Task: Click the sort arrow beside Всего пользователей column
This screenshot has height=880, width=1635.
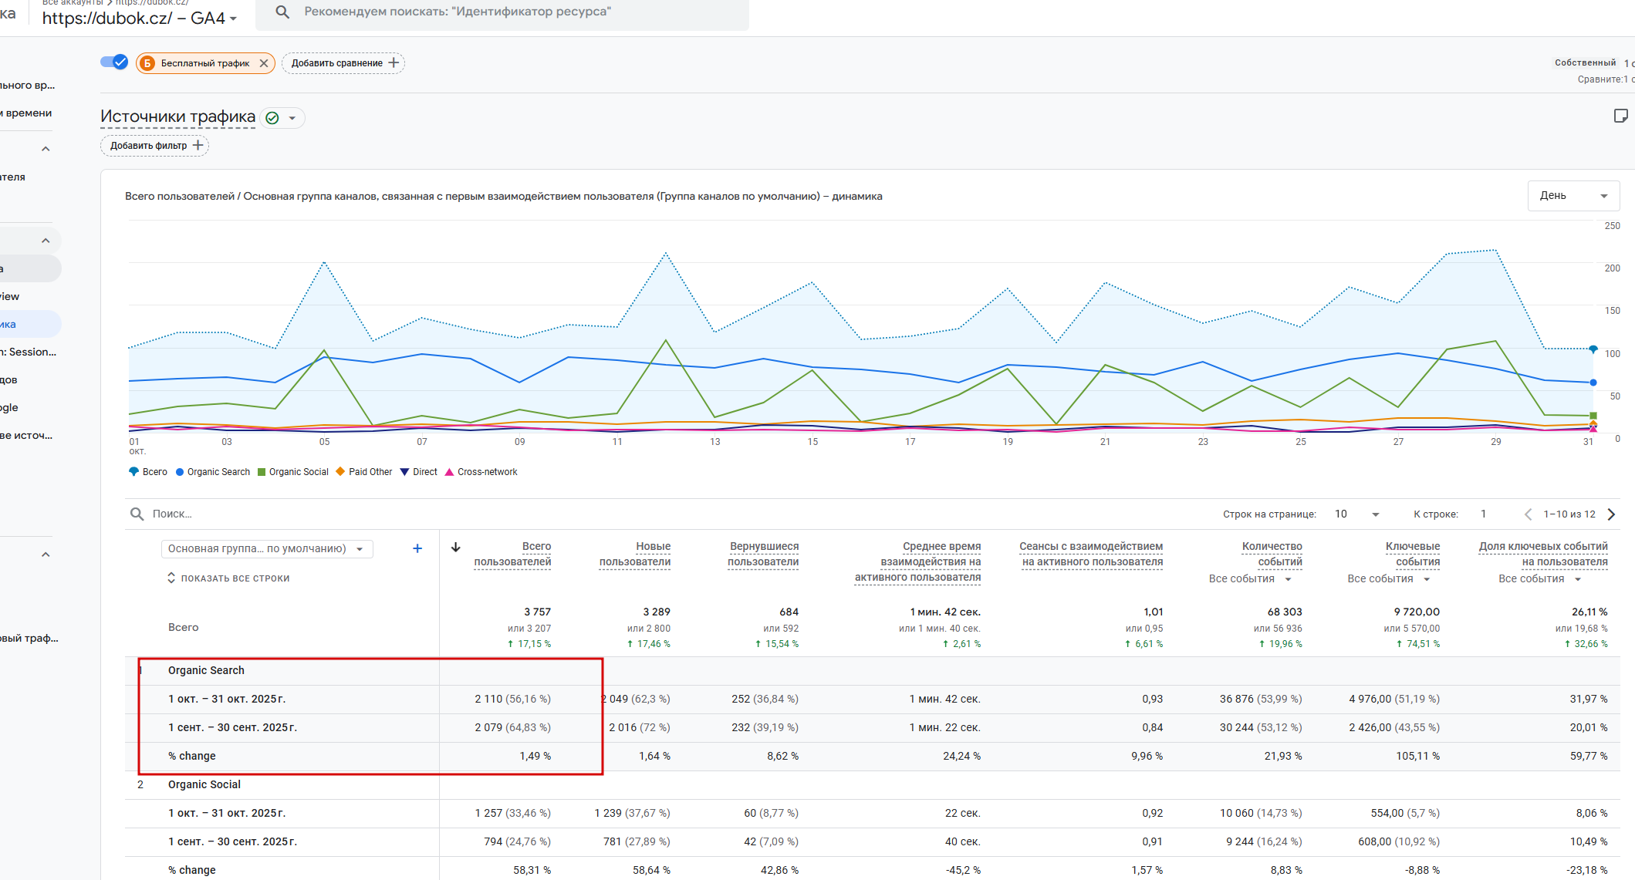Action: coord(456,547)
